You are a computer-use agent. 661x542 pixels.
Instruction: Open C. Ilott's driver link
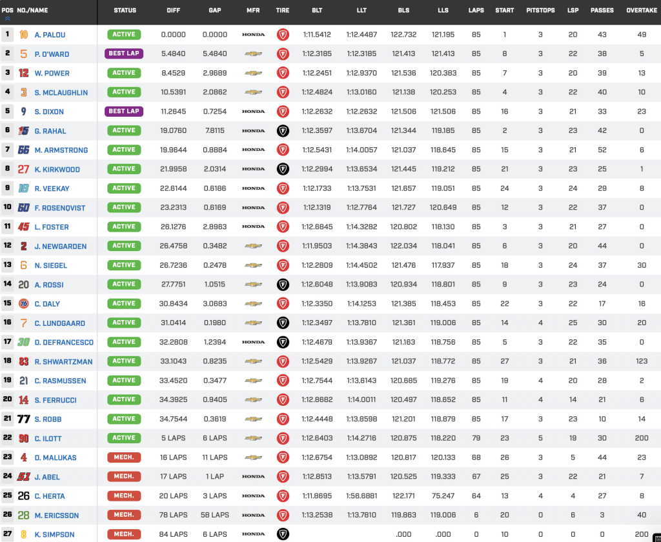48,439
